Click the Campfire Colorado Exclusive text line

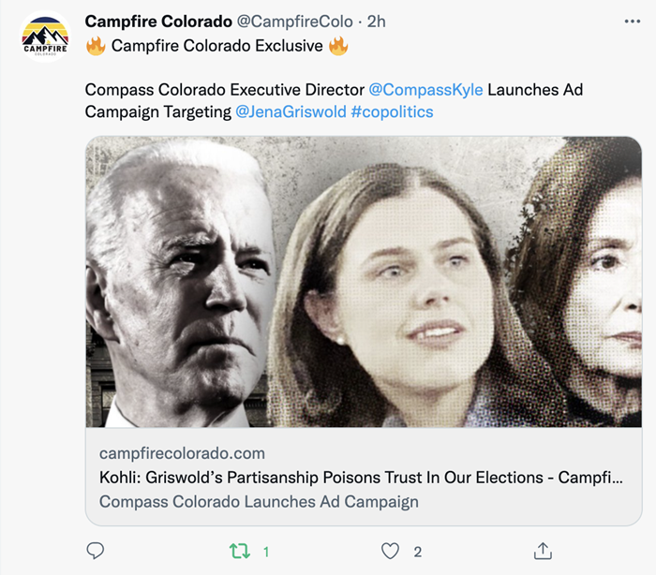[x=216, y=45]
